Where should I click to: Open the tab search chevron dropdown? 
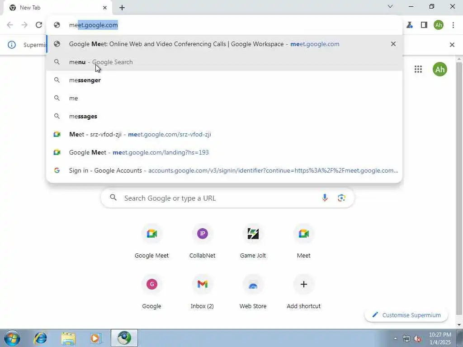tap(390, 6)
